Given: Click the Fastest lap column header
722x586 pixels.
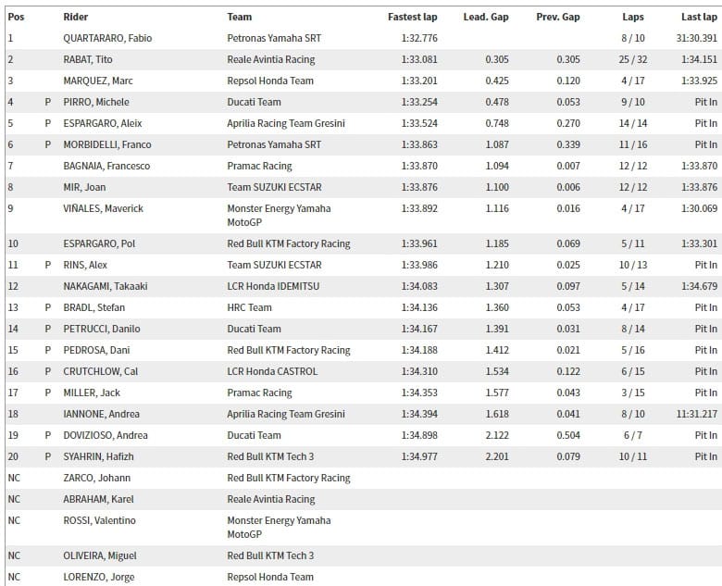Looking at the screenshot, I should point(412,17).
